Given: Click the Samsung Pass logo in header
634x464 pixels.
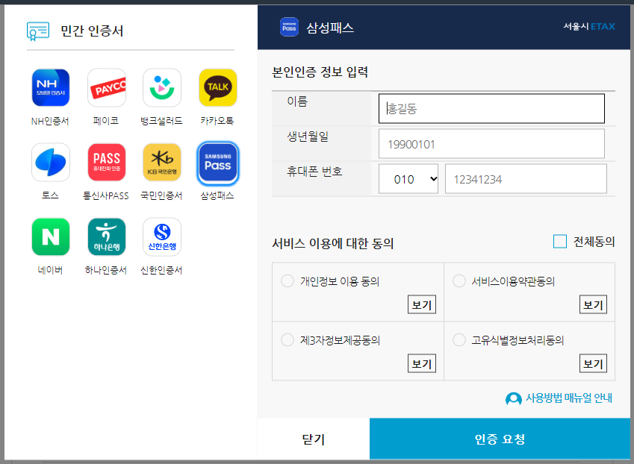Looking at the screenshot, I should click(289, 27).
